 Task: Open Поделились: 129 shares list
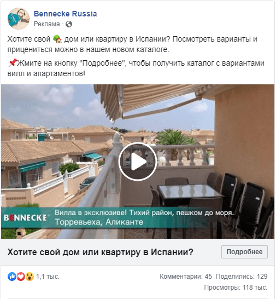242,277
